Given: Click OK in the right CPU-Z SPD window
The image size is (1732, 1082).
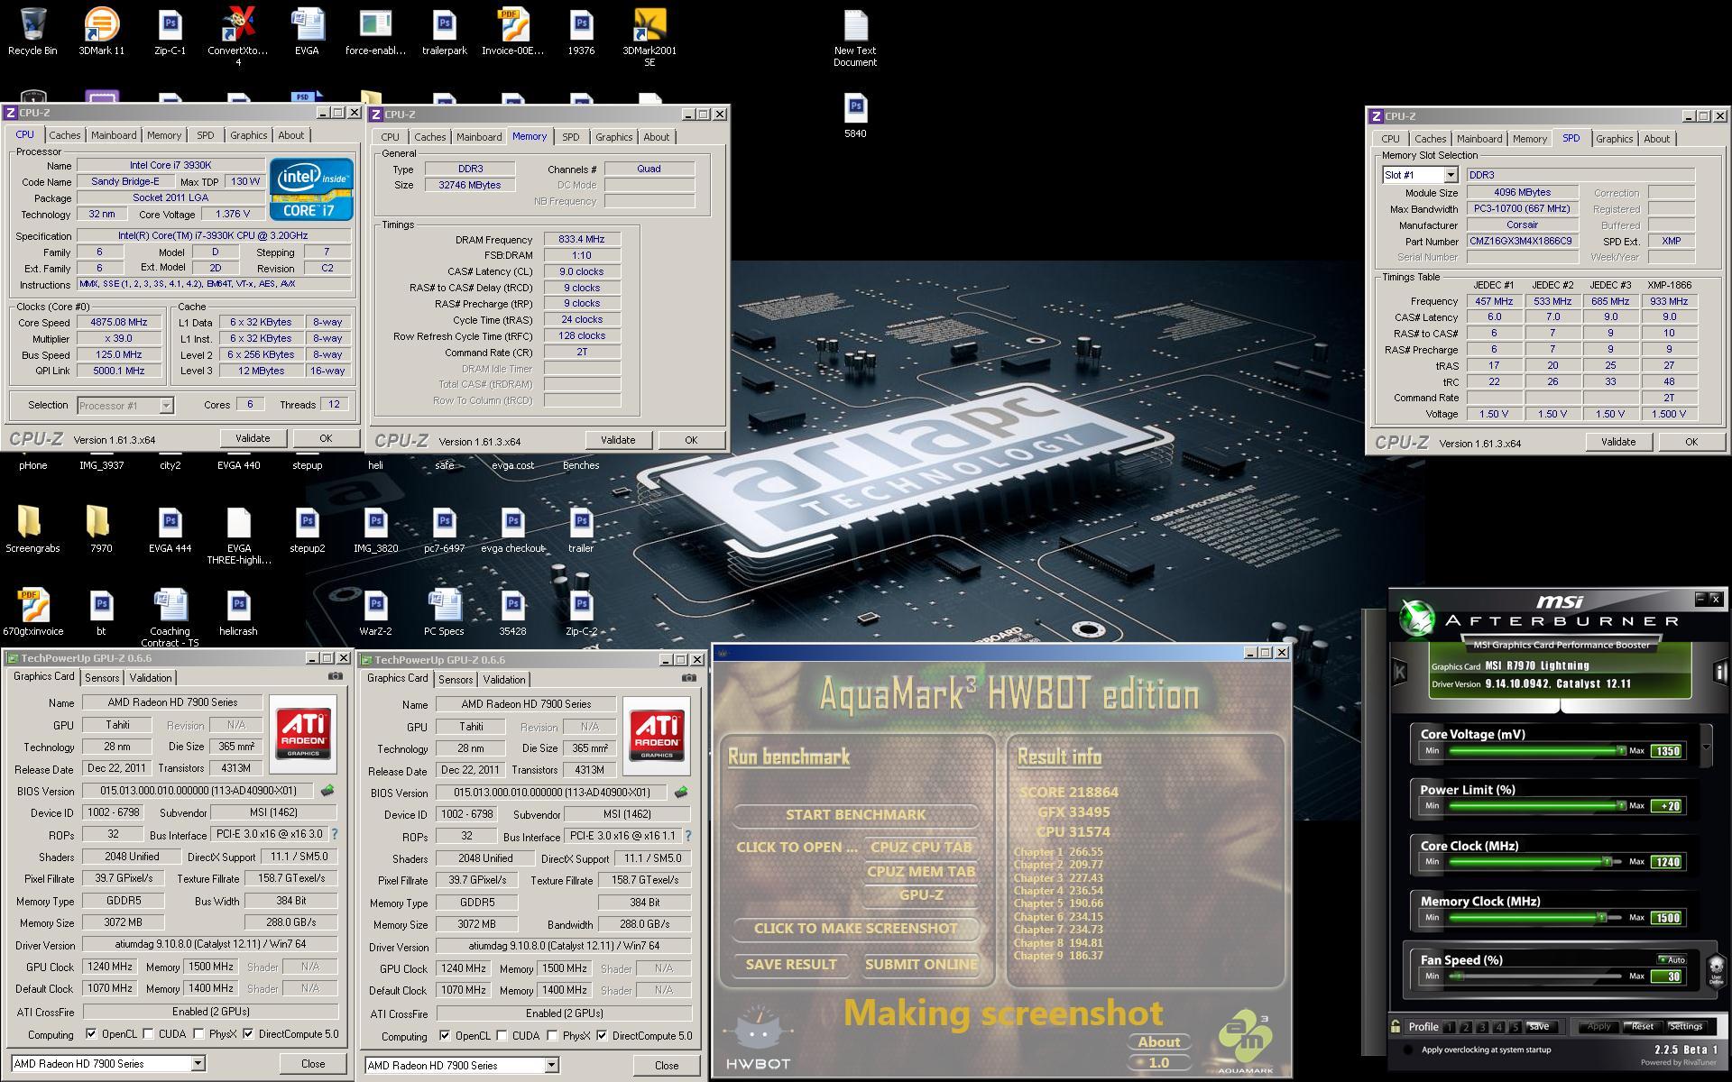Looking at the screenshot, I should pyautogui.click(x=1691, y=442).
